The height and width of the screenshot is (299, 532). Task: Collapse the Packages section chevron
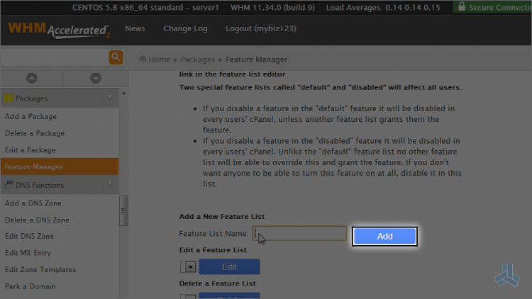(x=109, y=98)
